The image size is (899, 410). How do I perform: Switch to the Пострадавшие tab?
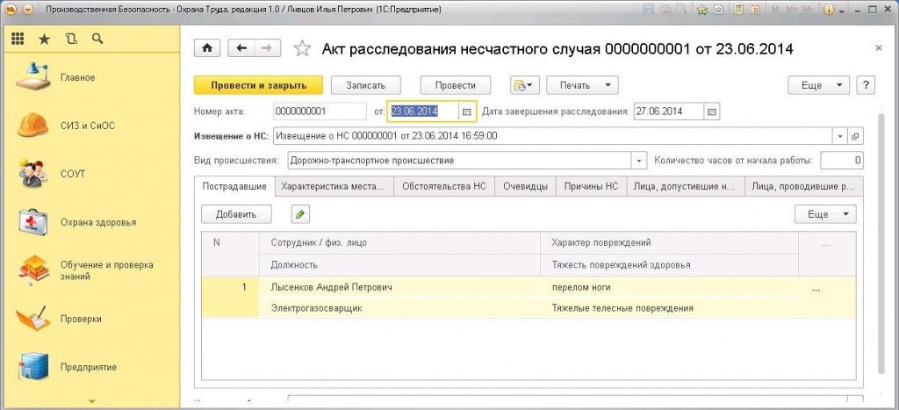click(x=234, y=186)
